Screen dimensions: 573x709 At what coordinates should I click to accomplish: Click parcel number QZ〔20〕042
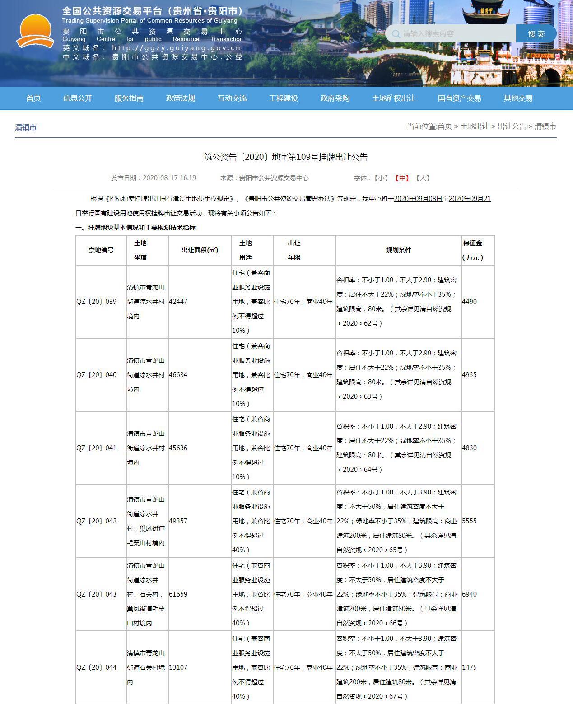click(x=97, y=521)
